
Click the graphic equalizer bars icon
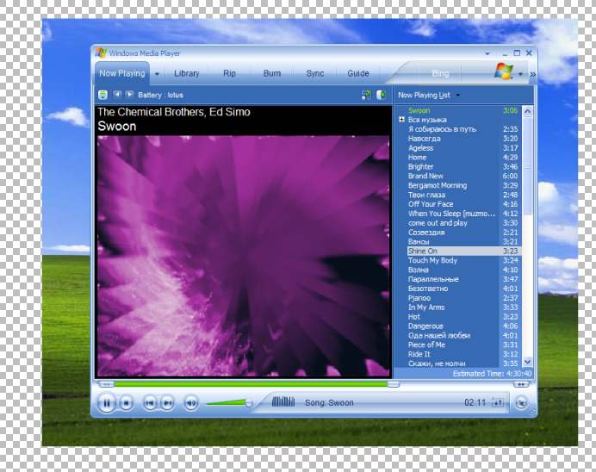[x=283, y=401]
